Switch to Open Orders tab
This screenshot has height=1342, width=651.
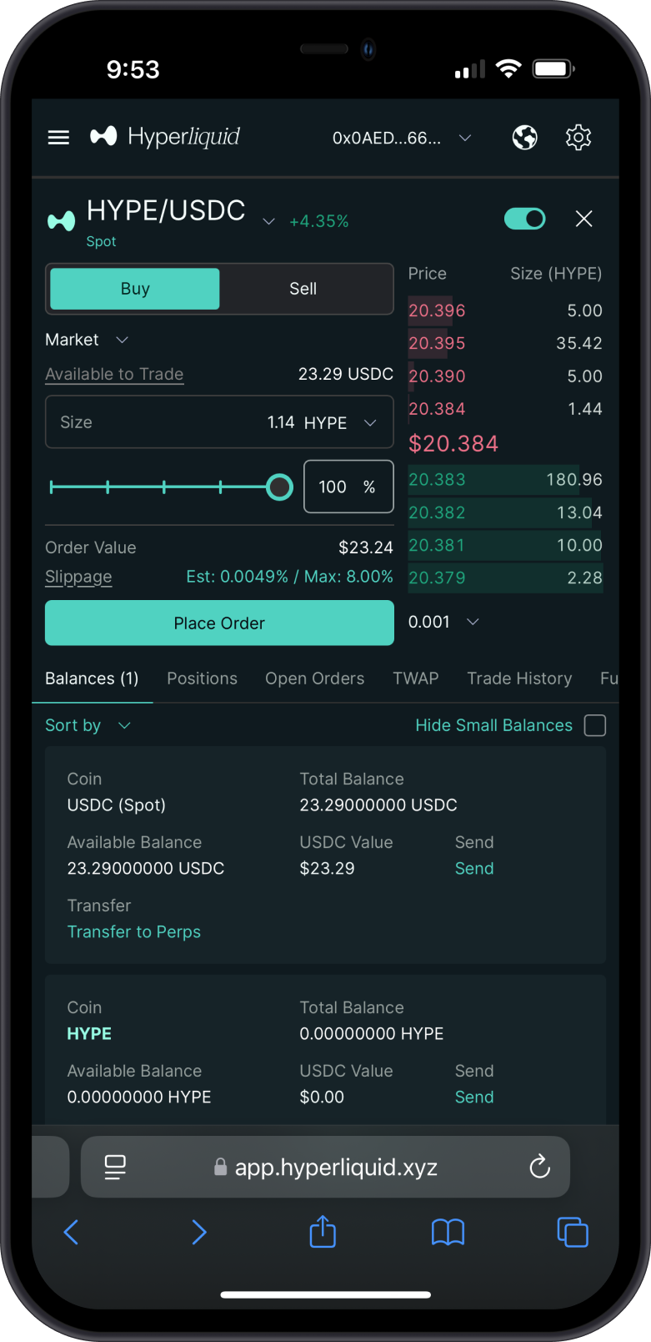point(314,679)
